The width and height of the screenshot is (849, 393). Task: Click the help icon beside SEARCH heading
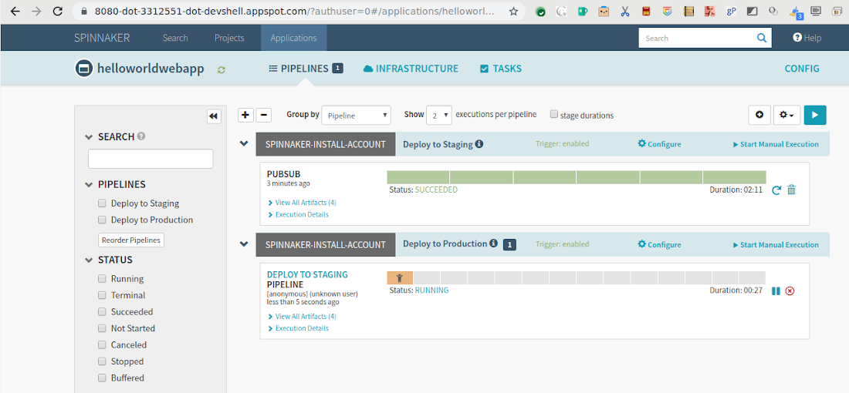pyautogui.click(x=141, y=136)
